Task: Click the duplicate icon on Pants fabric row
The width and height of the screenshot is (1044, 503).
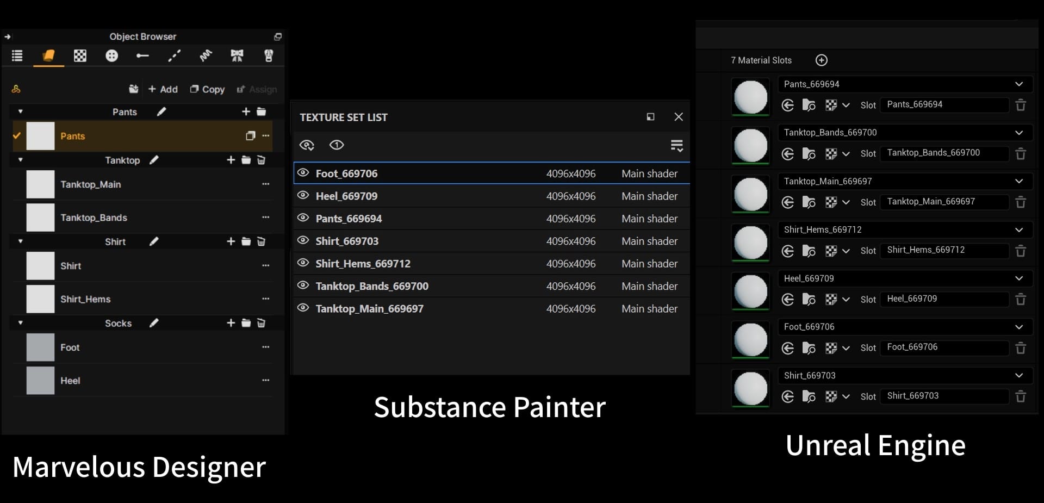Action: [250, 135]
